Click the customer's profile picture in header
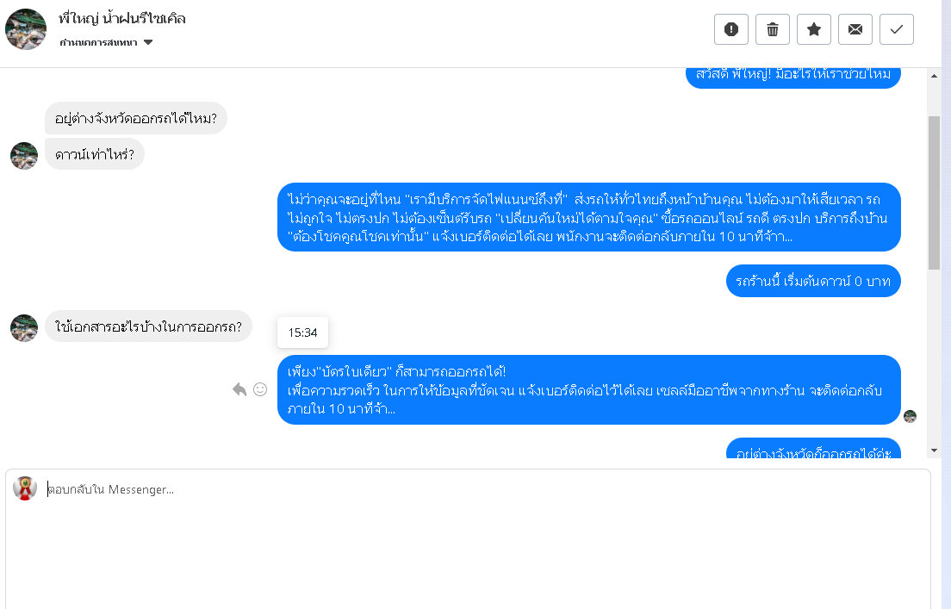Image resolution: width=951 pixels, height=609 pixels. pos(26,29)
